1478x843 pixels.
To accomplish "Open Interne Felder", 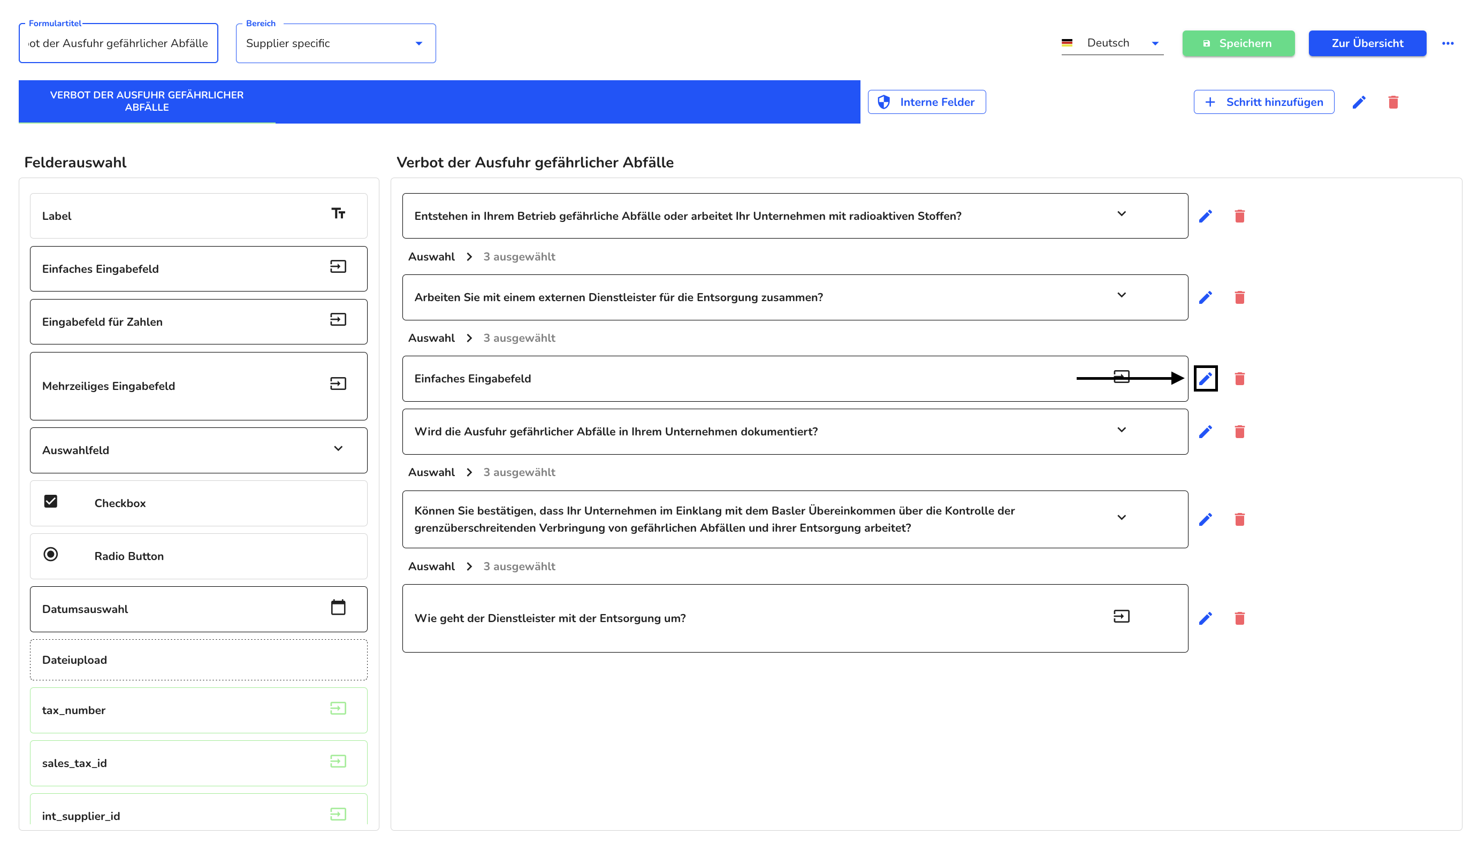I will click(927, 102).
